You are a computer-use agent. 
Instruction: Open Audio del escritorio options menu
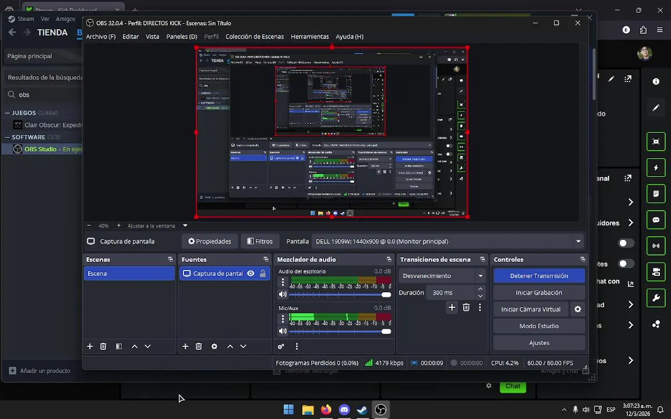[x=282, y=282]
